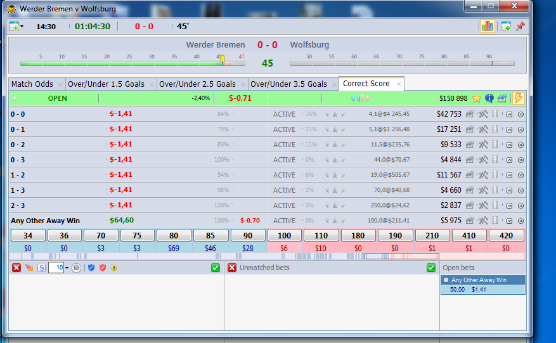Click the price ladder scroll thumb
This screenshot has width=556, height=343.
coord(402,256)
